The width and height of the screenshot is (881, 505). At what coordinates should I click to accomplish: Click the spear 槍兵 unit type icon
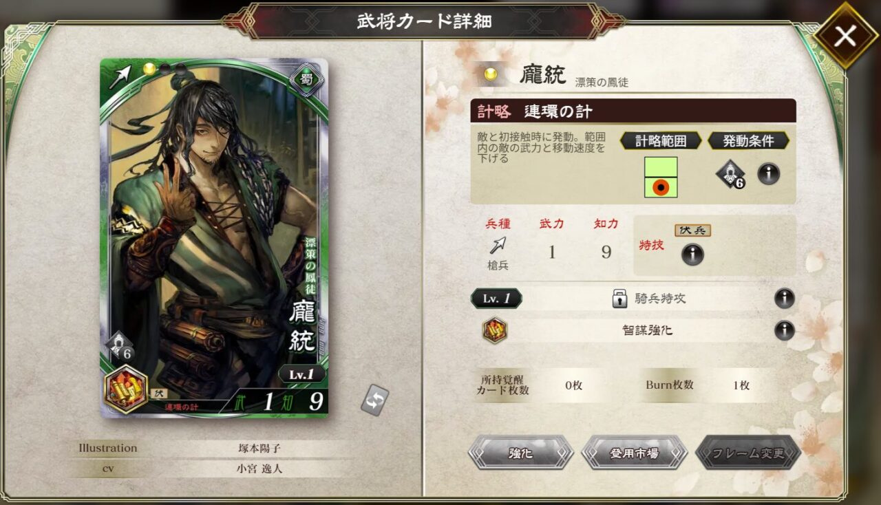tap(498, 245)
